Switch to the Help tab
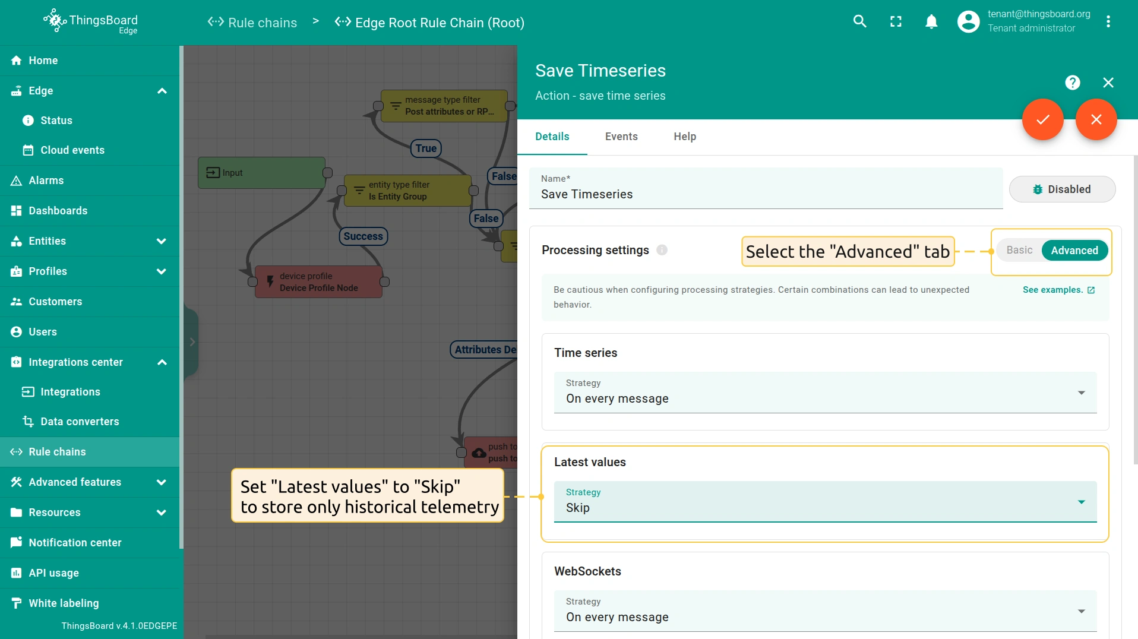This screenshot has height=639, width=1138. point(684,137)
